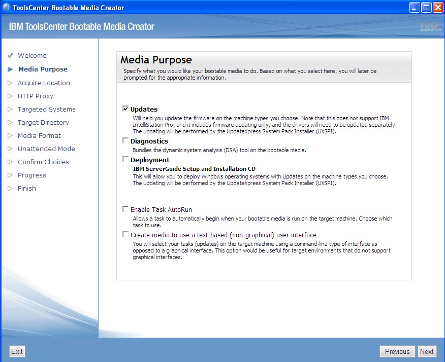Image resolution: width=445 pixels, height=362 pixels.
Task: Click the blue arrow beside Media Purpose
Action: point(10,69)
